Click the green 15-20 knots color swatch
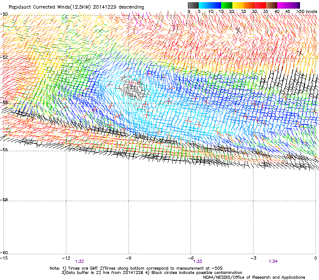This screenshot has height=280, width=319. [227, 5]
